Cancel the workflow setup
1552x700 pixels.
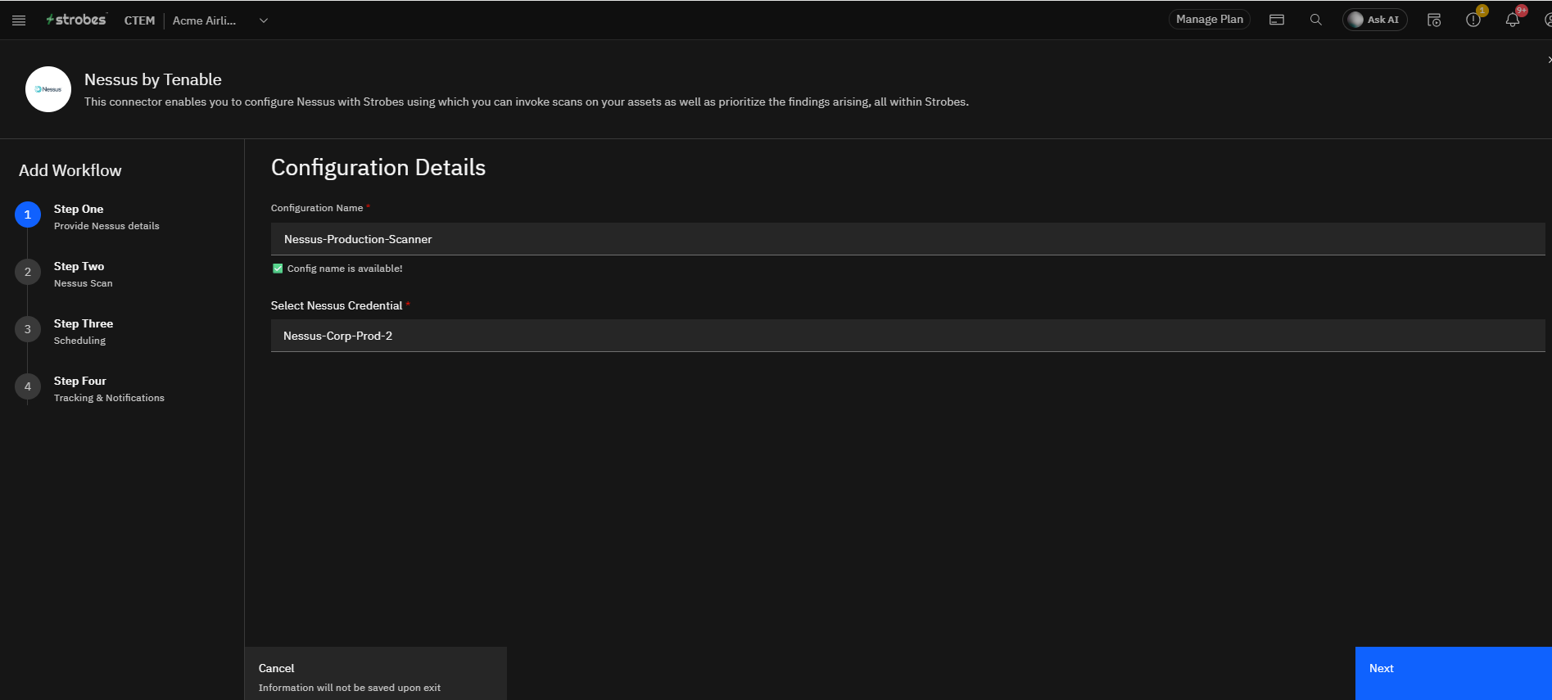coord(376,673)
